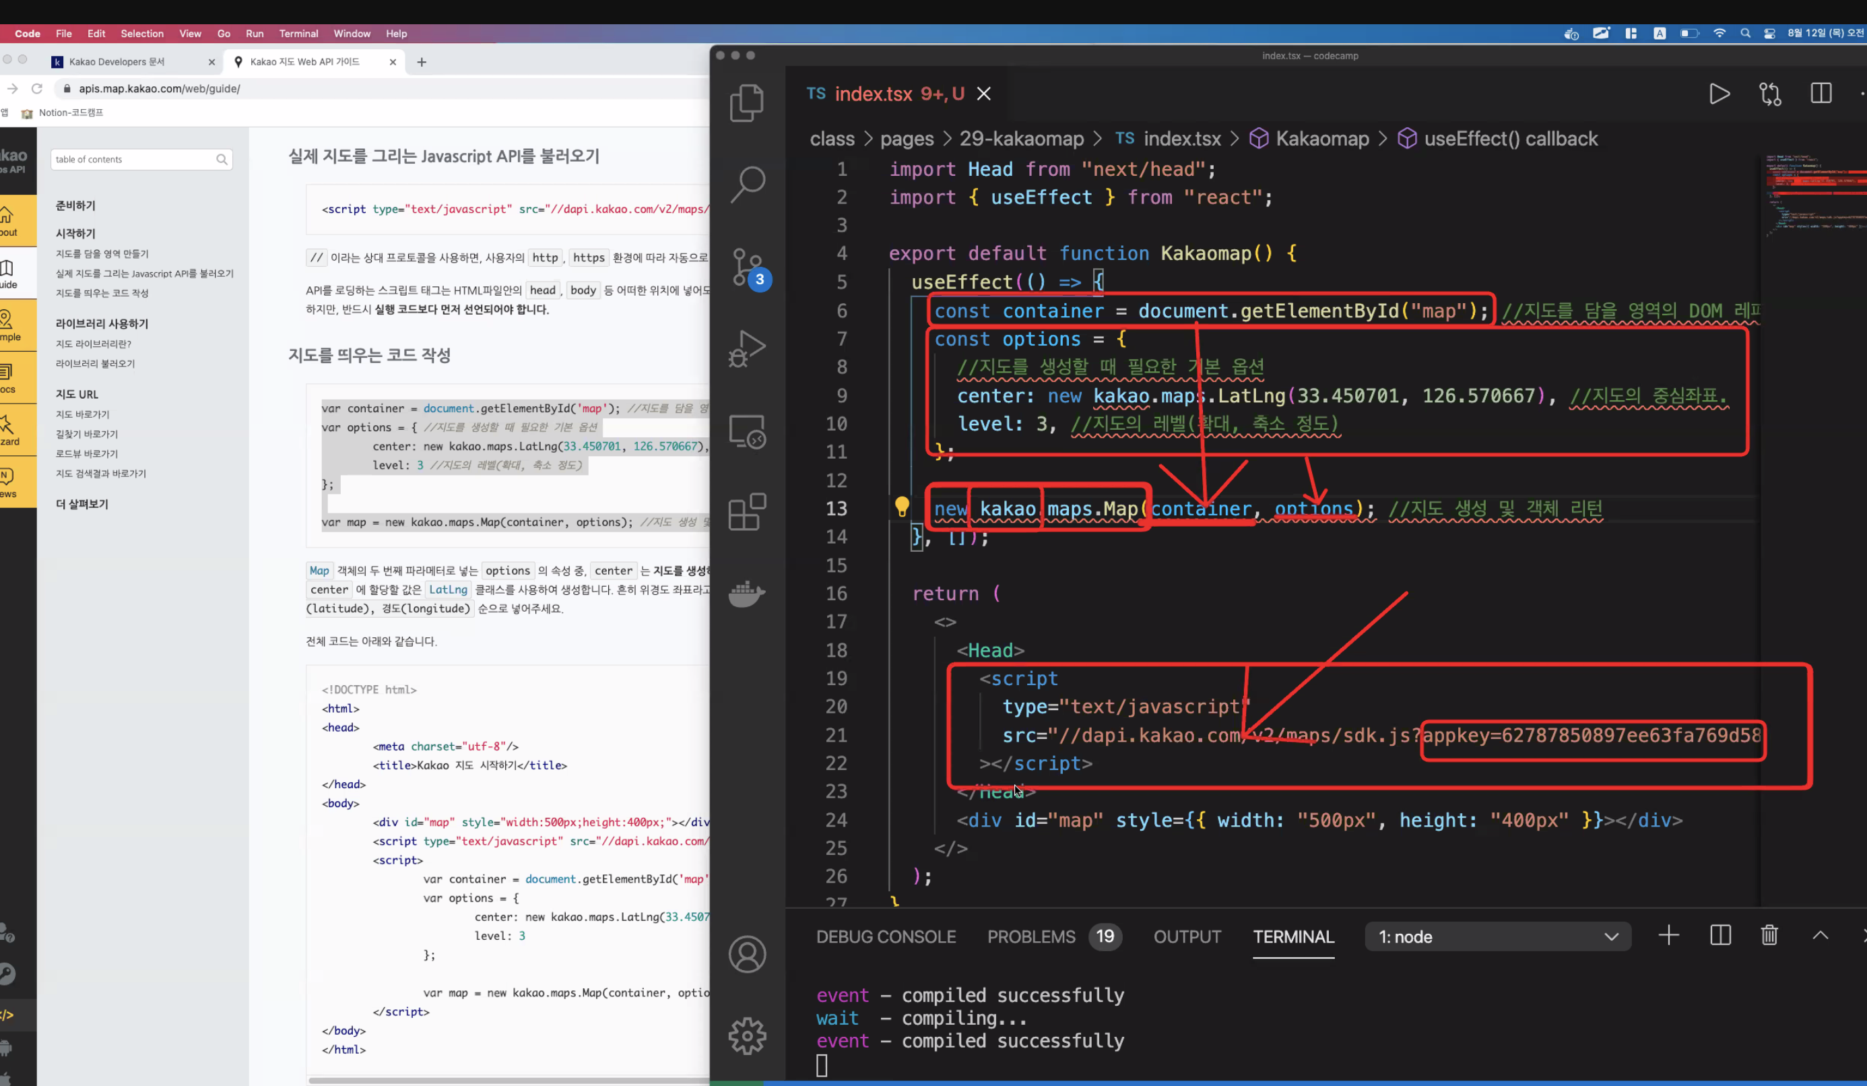The image size is (1867, 1086).
Task: Open the '1: node' terminal dropdown
Action: [x=1497, y=936]
